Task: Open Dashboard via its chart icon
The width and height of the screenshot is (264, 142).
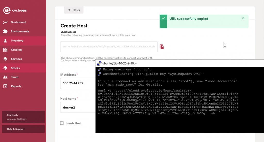Action: point(5,22)
